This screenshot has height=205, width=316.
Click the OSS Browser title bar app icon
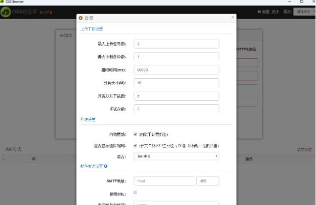click(x=2, y=2)
